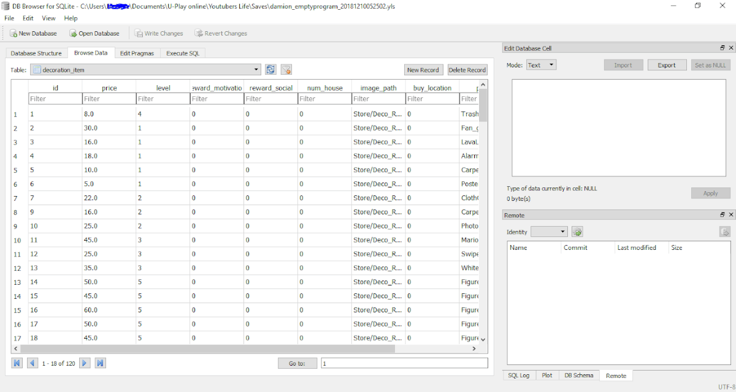Go to previous page of records

point(32,363)
